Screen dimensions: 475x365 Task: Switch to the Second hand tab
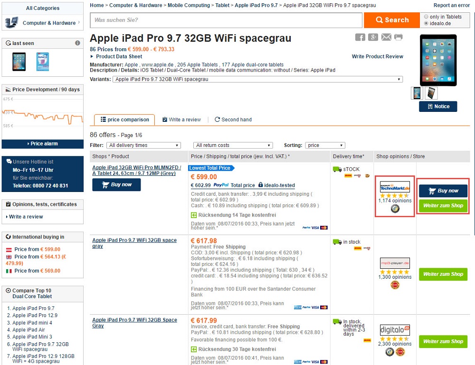pos(233,120)
